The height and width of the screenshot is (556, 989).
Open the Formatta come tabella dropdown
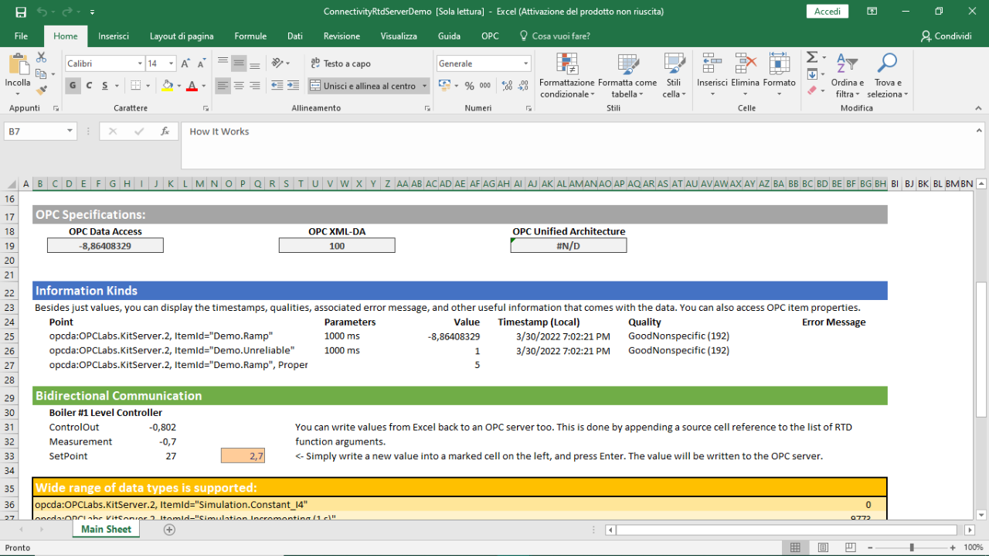point(627,75)
